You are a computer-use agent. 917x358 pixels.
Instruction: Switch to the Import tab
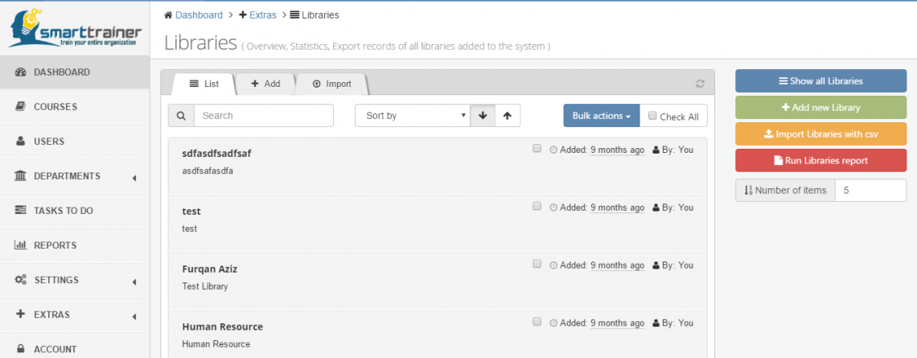(331, 84)
